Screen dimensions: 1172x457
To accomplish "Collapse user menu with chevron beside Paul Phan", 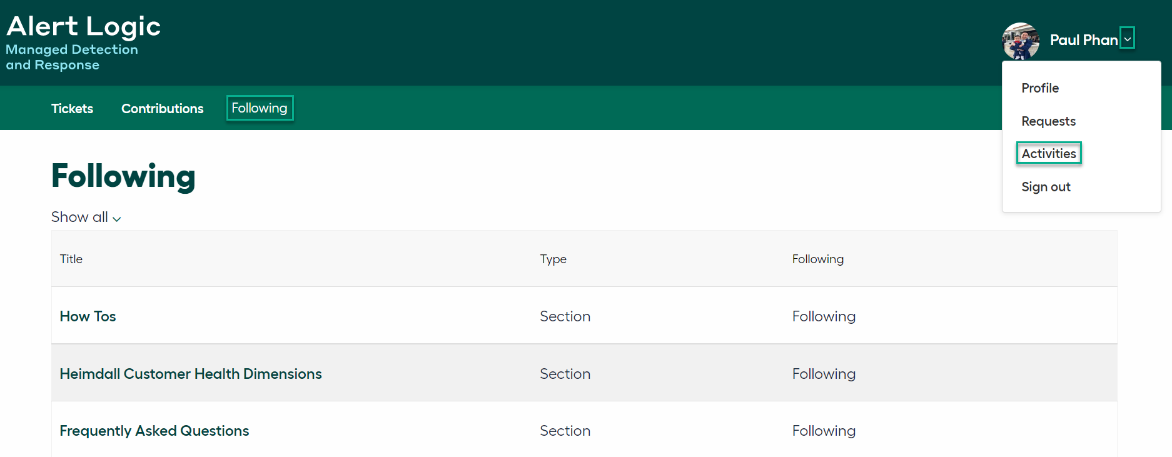I will pos(1127,38).
